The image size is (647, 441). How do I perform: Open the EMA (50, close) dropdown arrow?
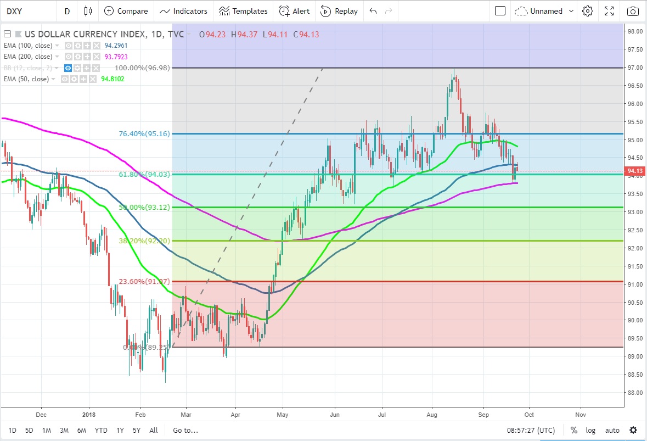coord(53,79)
